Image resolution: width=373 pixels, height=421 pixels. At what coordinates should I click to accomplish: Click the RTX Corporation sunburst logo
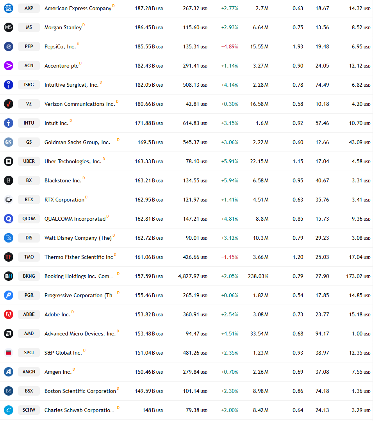[9, 200]
